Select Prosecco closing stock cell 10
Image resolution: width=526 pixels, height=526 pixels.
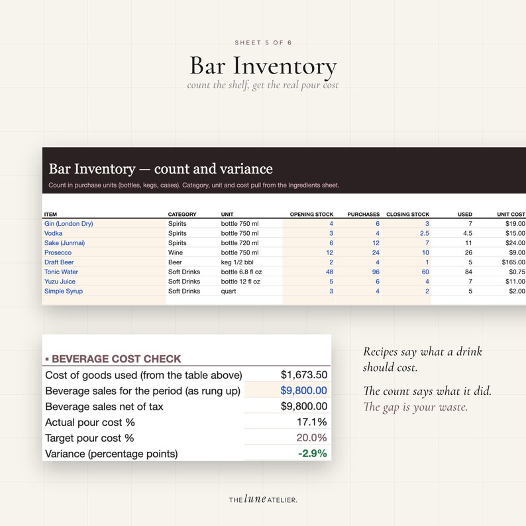point(407,252)
